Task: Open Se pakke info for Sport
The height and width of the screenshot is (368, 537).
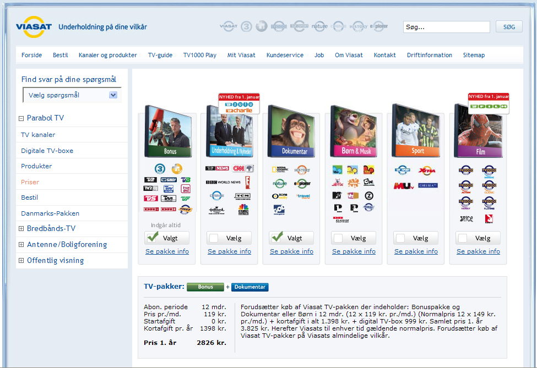Action: coord(416,251)
